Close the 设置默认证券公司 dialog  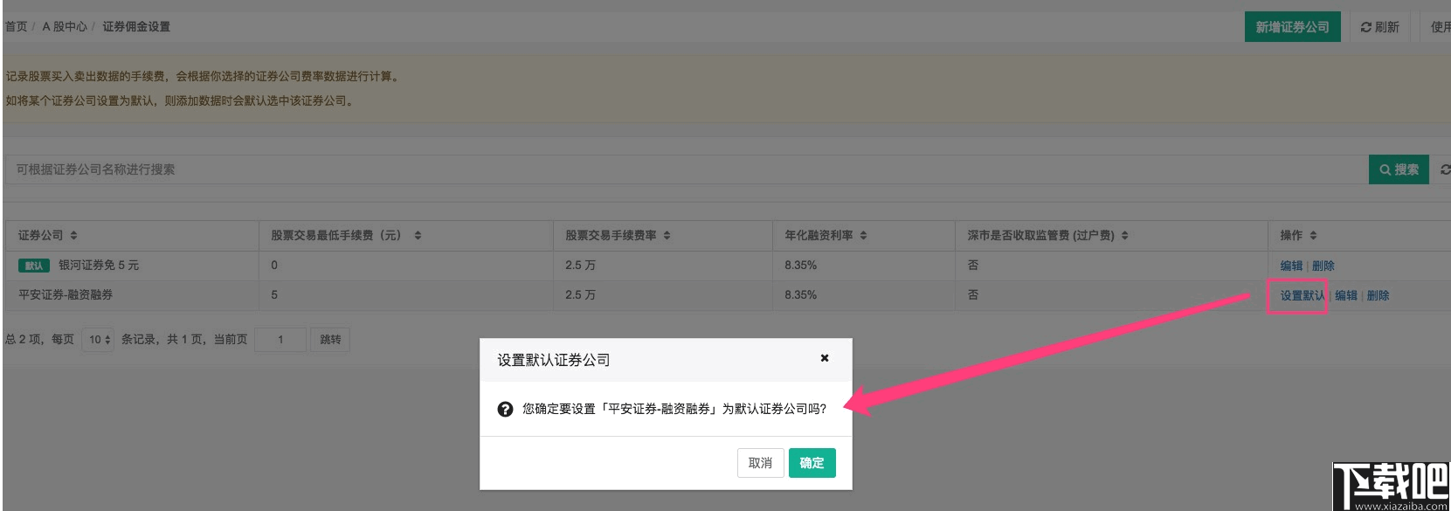point(824,358)
